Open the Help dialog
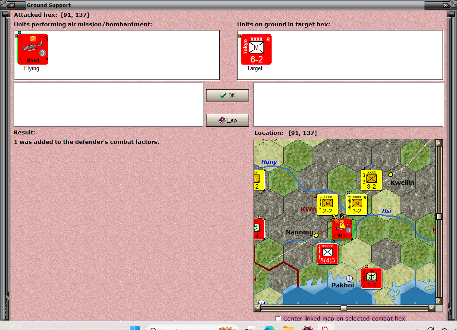Image resolution: width=457 pixels, height=330 pixels. [x=227, y=120]
